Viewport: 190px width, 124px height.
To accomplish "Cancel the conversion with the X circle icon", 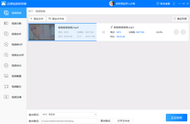I will click(x=183, y=32).
